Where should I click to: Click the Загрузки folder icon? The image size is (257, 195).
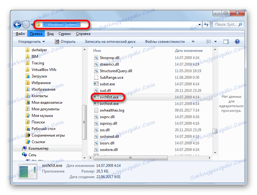[x=28, y=76]
